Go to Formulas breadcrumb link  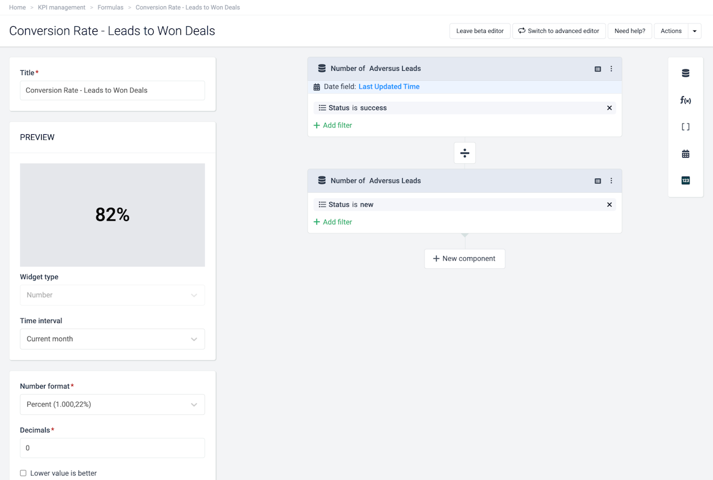109,8
